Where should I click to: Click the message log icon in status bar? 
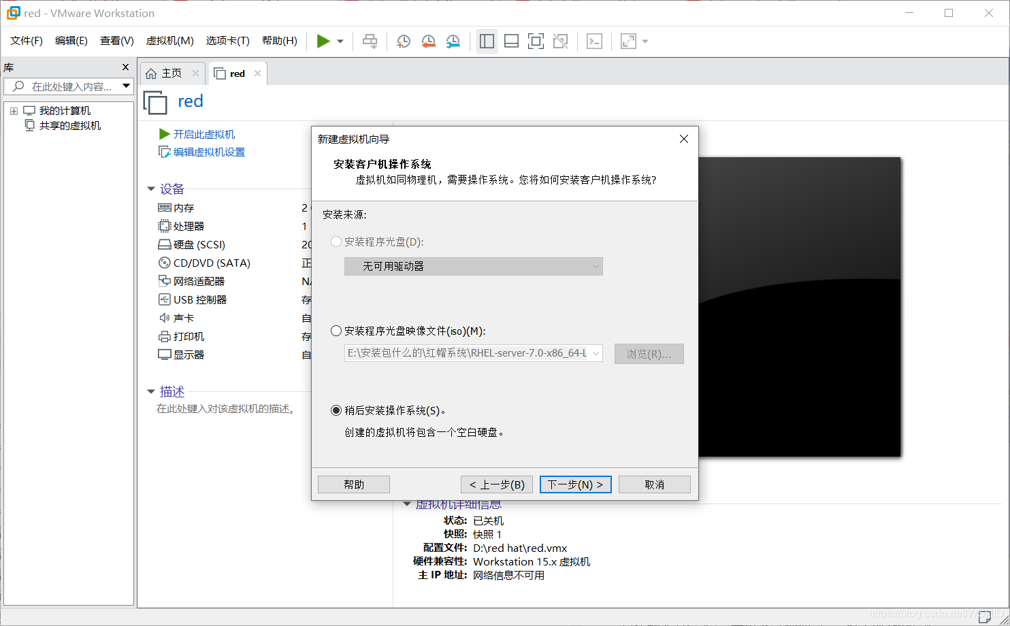[984, 616]
